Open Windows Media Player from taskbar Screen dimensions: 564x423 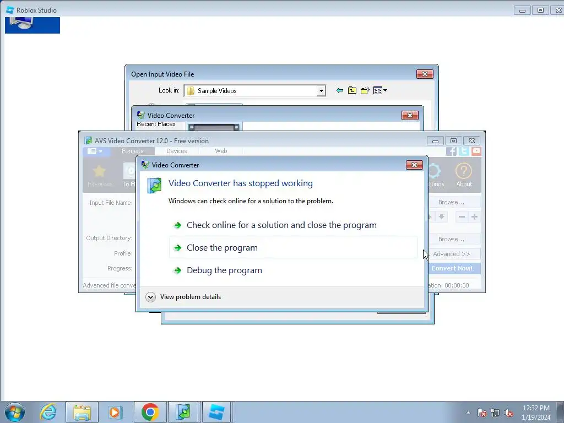tap(115, 412)
